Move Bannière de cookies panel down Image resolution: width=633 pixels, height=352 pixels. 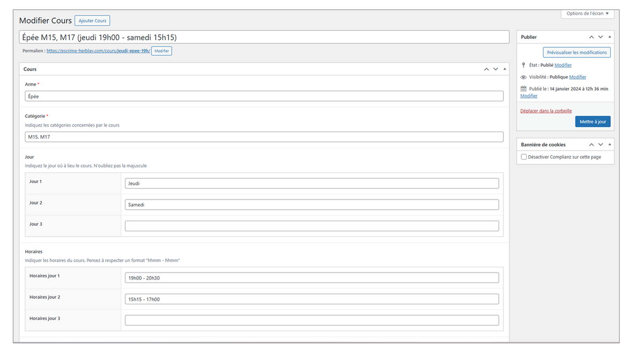[x=601, y=145]
